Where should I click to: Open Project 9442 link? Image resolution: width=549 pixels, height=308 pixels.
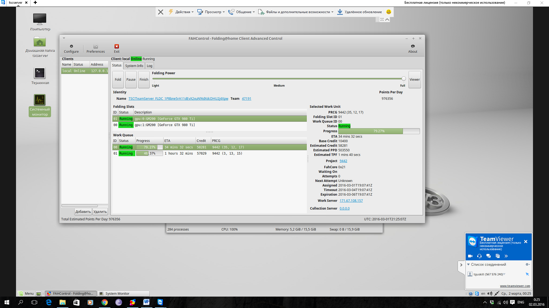pos(343,161)
